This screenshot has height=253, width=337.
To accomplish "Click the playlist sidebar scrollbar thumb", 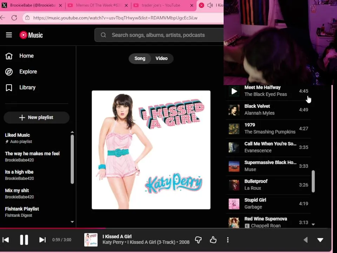I will click(72, 159).
